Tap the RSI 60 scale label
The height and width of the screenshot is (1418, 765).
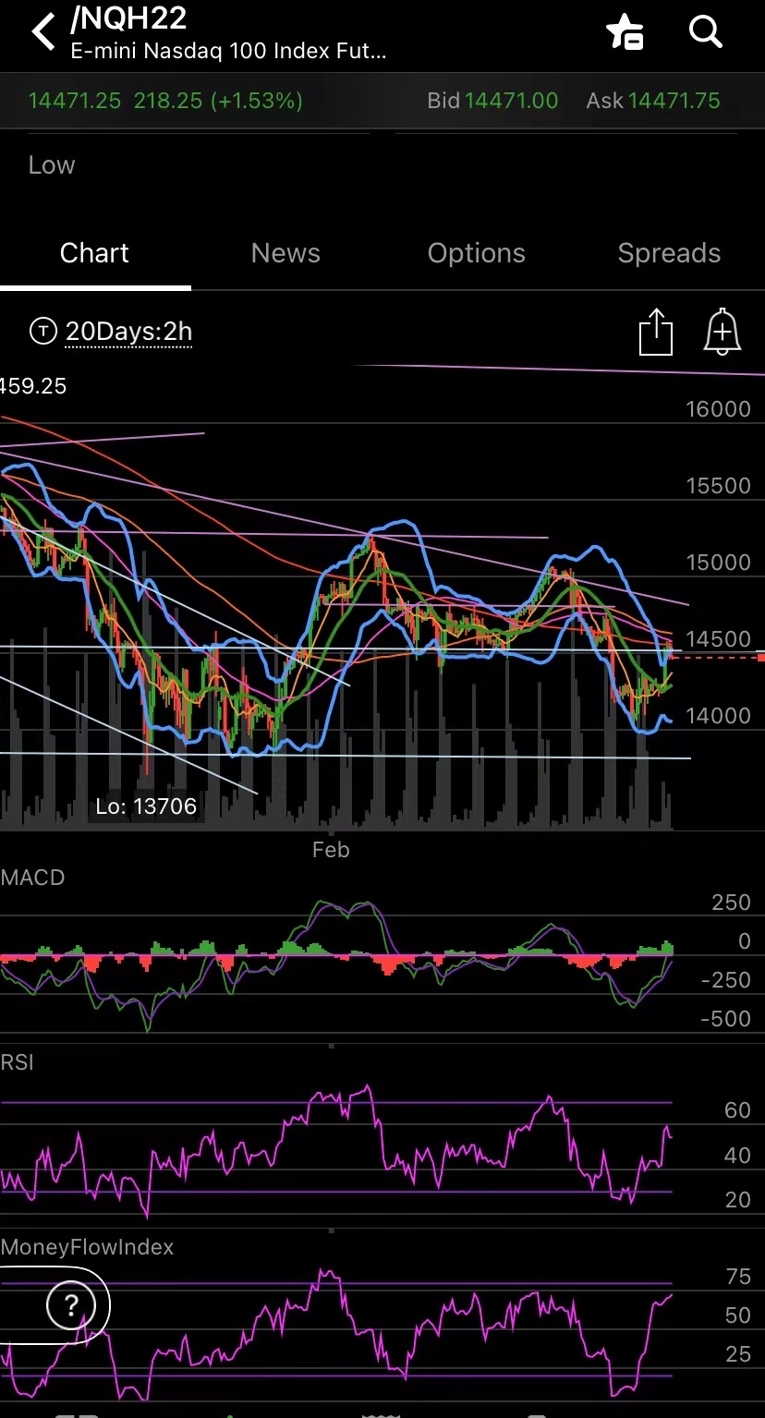click(737, 1110)
